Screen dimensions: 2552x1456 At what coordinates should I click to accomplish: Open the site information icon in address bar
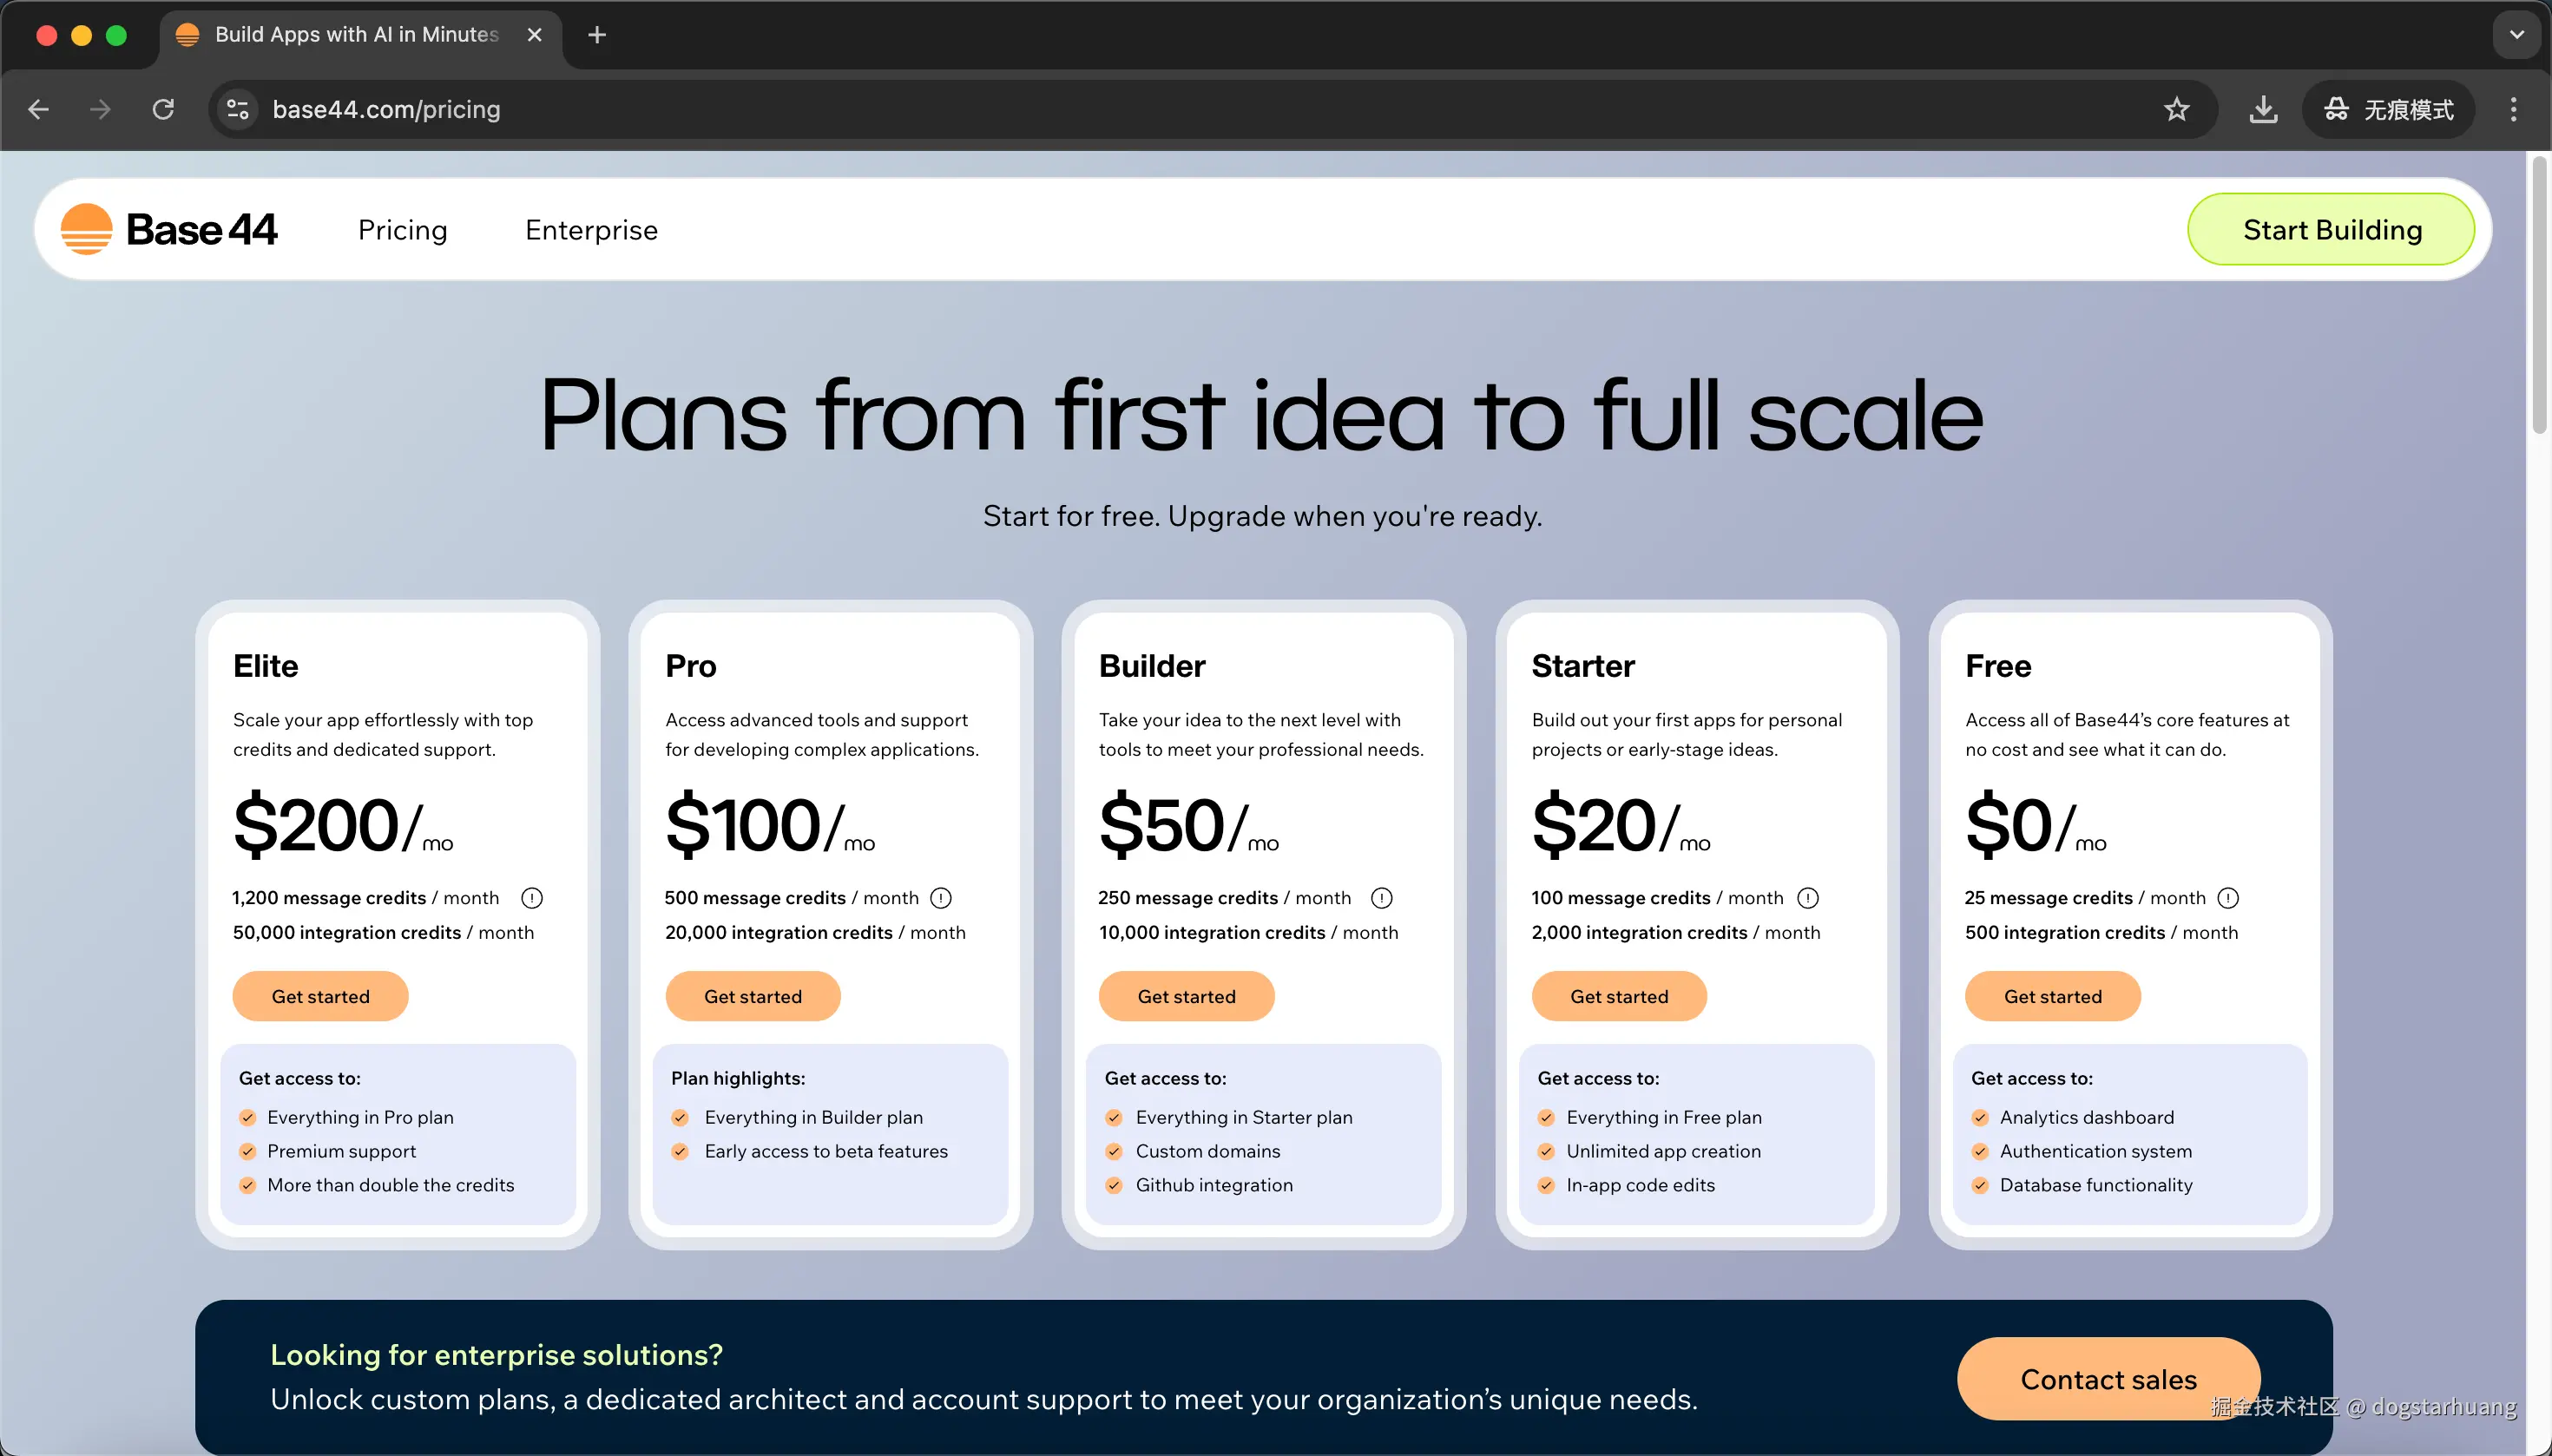pos(238,110)
